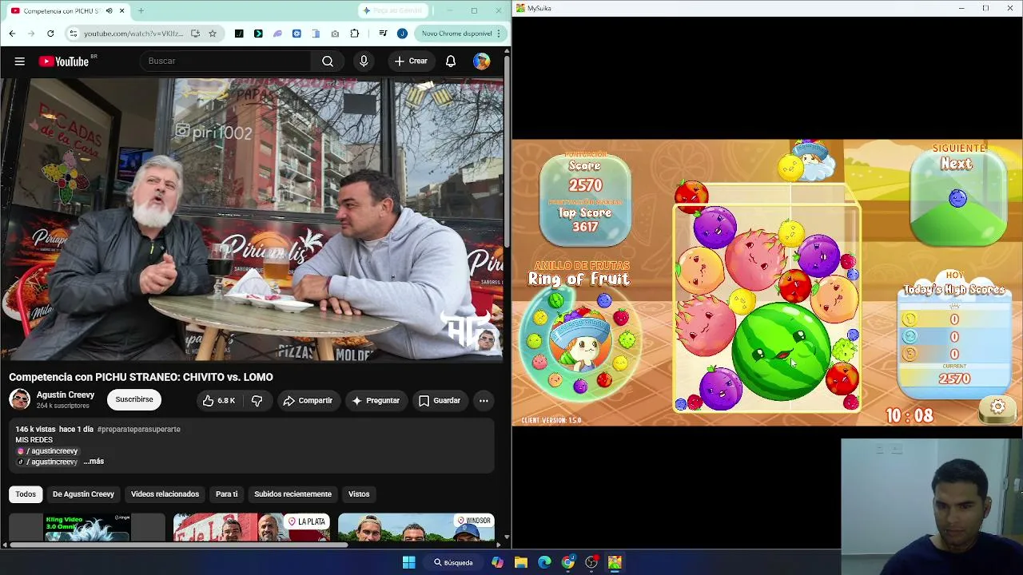Open File Explorer from the taskbar
1023x575 pixels.
point(521,562)
